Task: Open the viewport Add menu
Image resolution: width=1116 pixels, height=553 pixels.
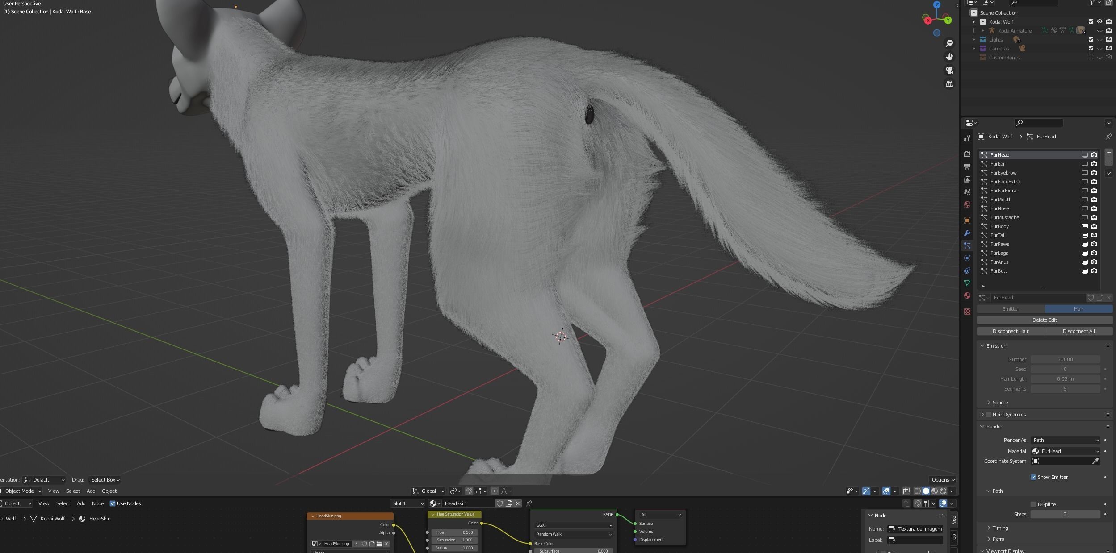Action: 91,491
